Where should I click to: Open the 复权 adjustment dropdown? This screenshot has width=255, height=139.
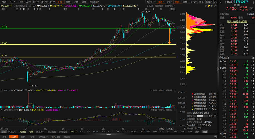point(161,2)
